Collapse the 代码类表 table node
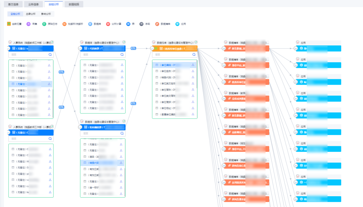Screen dimensions: 363x207 click(80, 48)
